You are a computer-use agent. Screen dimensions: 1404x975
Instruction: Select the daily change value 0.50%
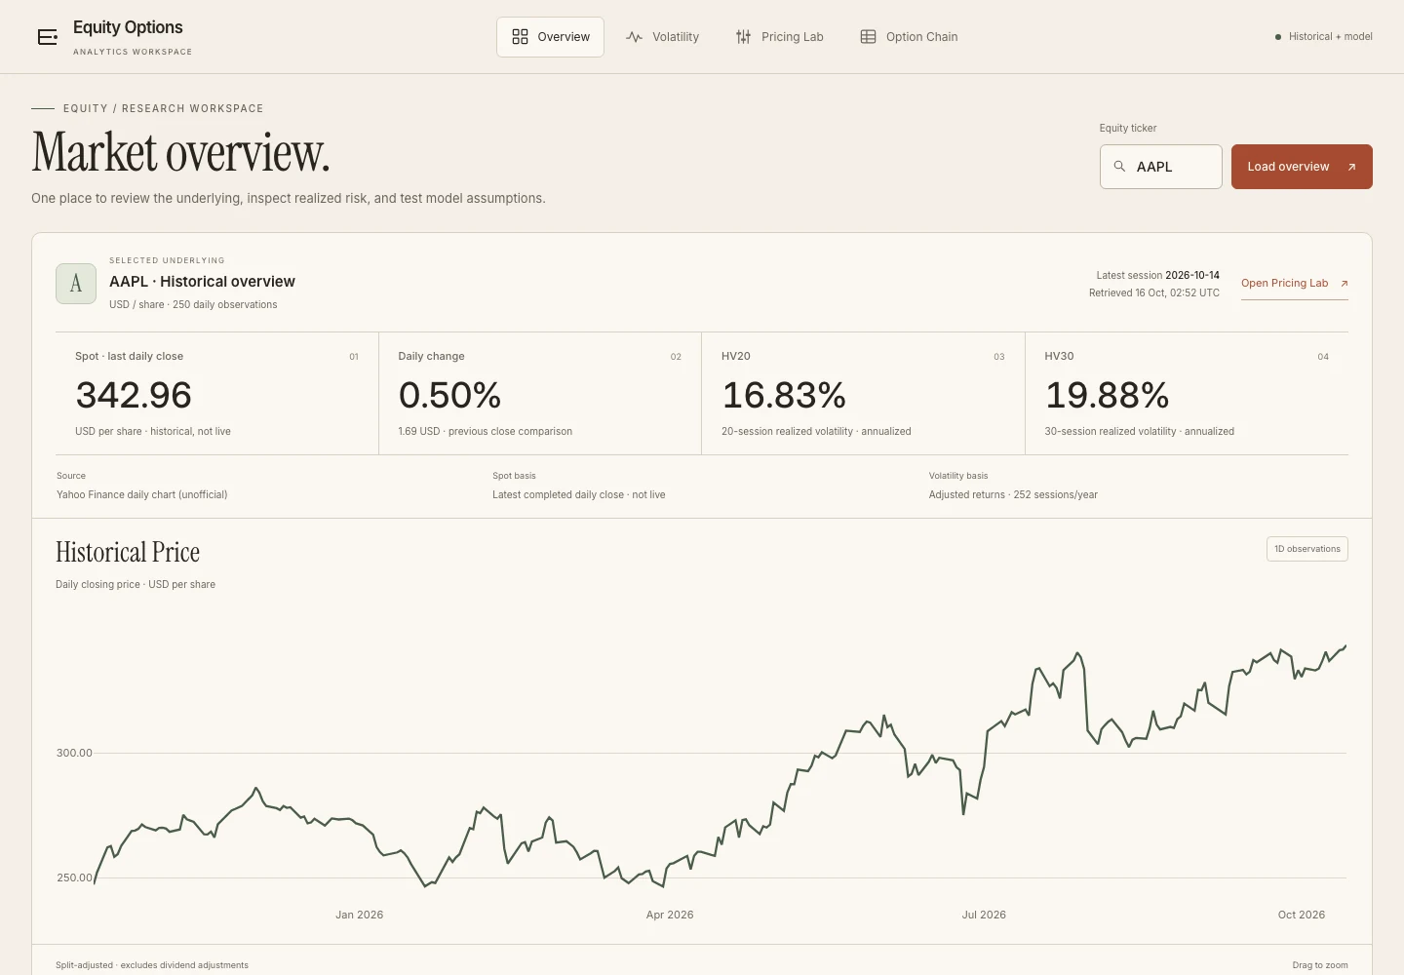[449, 395]
